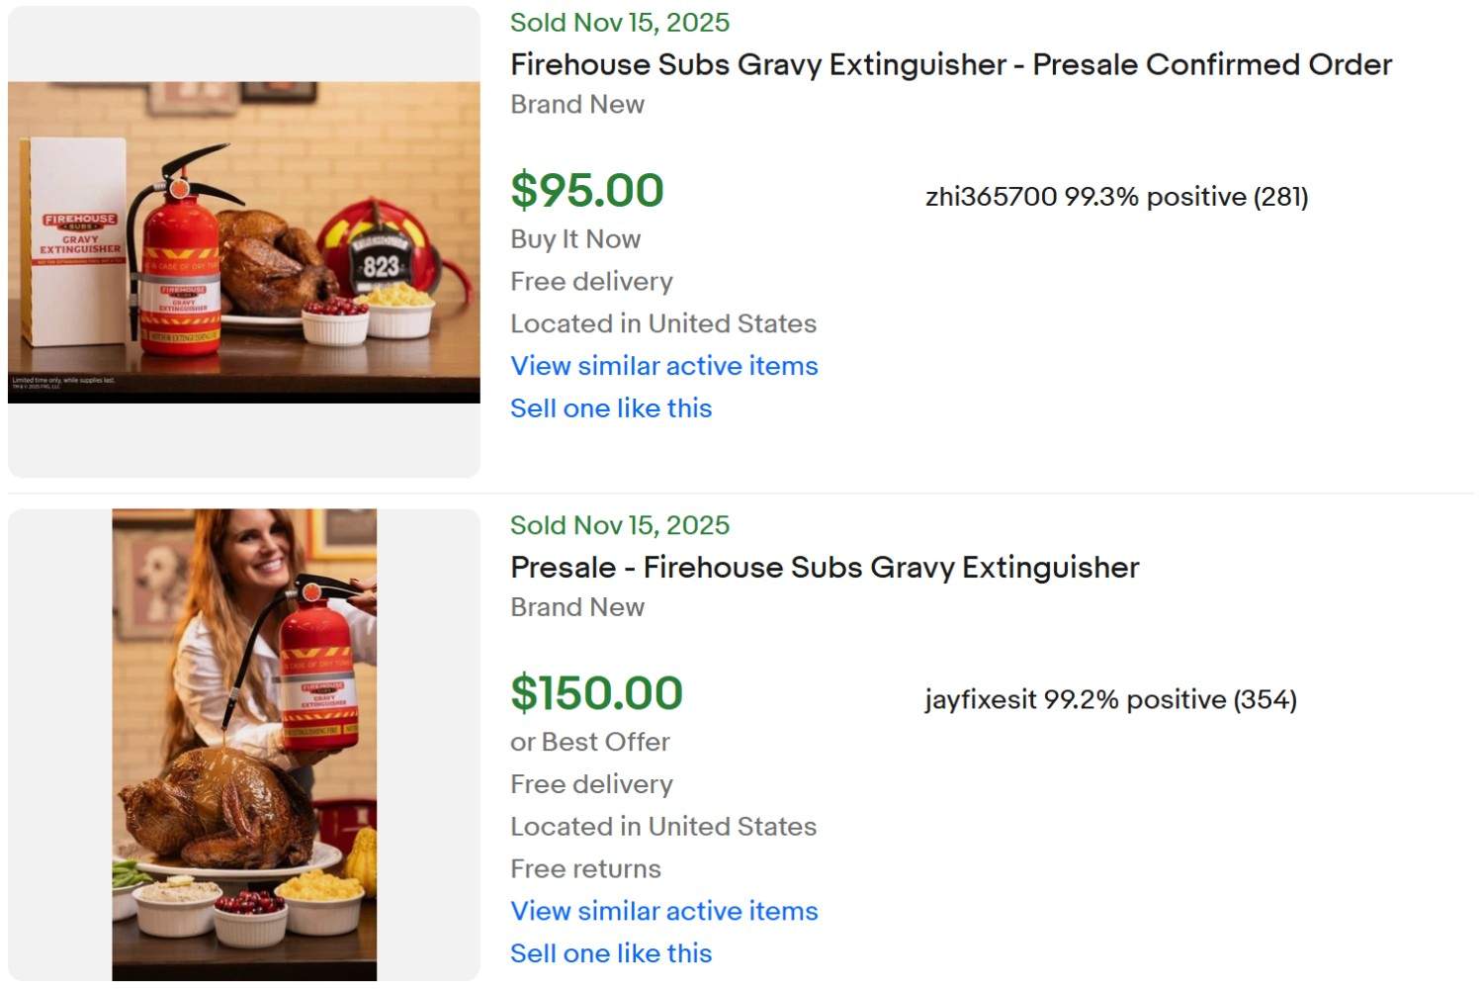
Task: Select the Sold Nov 15, 2025 label on second listing
Action: pyautogui.click(x=619, y=525)
